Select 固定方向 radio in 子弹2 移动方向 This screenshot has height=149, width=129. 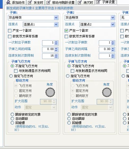[x=73, y=91]
